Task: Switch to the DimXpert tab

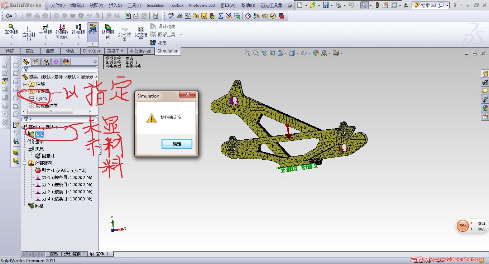Action: point(92,51)
